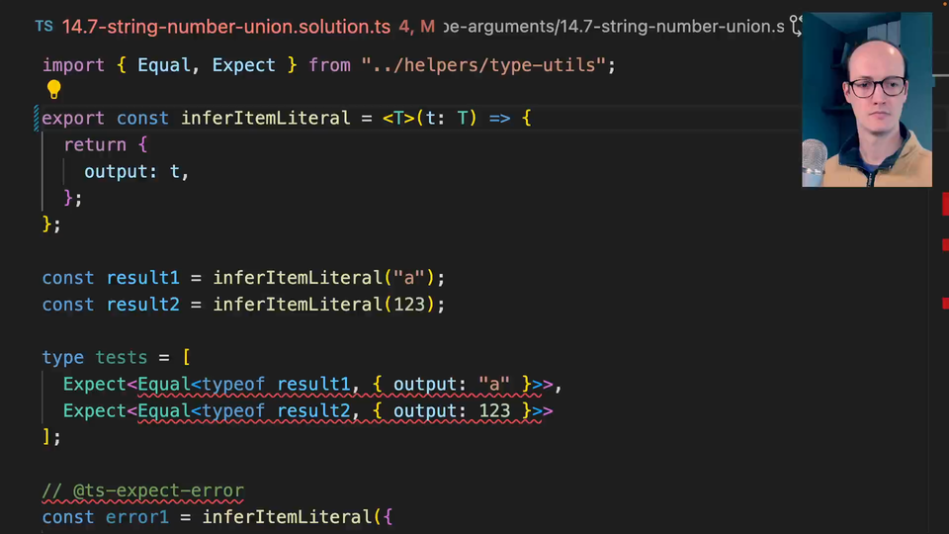Click the "tests" type name
This screenshot has width=949, height=534.
(122, 357)
